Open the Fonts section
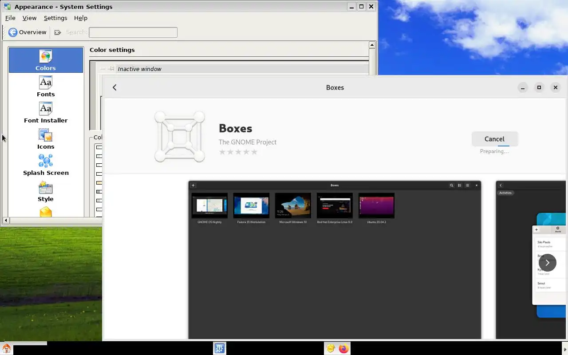The width and height of the screenshot is (568, 355). tap(46, 87)
